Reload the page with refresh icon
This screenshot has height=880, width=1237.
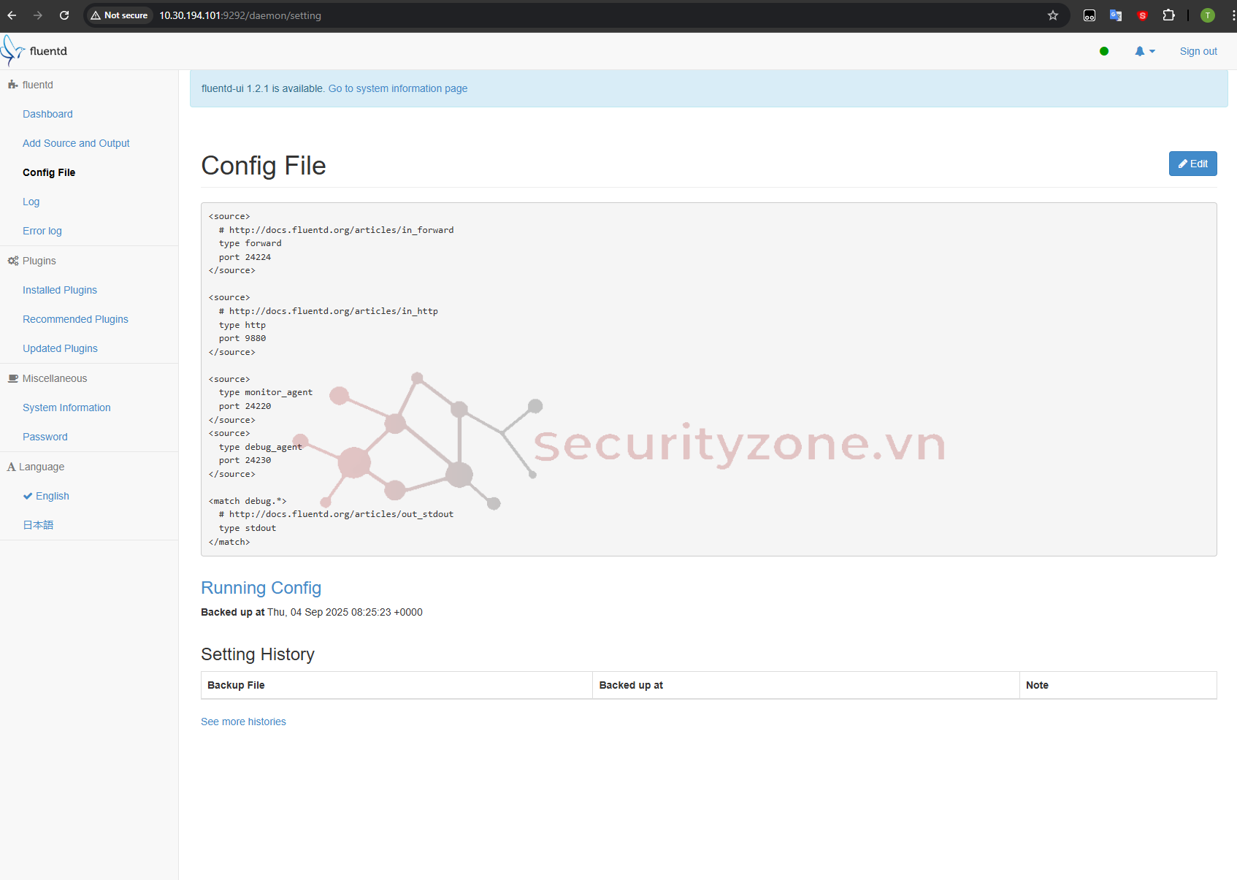(x=64, y=15)
